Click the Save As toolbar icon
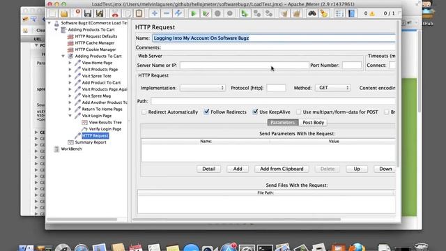Viewport: 446px width, 251px height. pyautogui.click(x=100, y=13)
